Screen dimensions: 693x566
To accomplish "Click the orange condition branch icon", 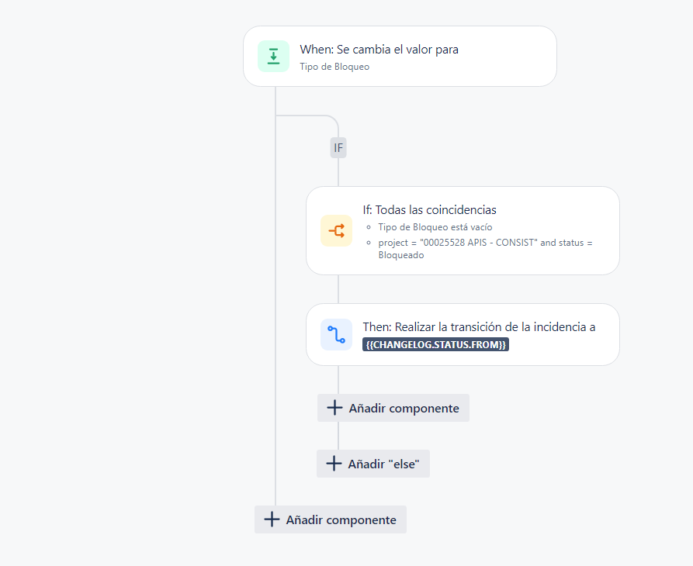I will point(336,230).
